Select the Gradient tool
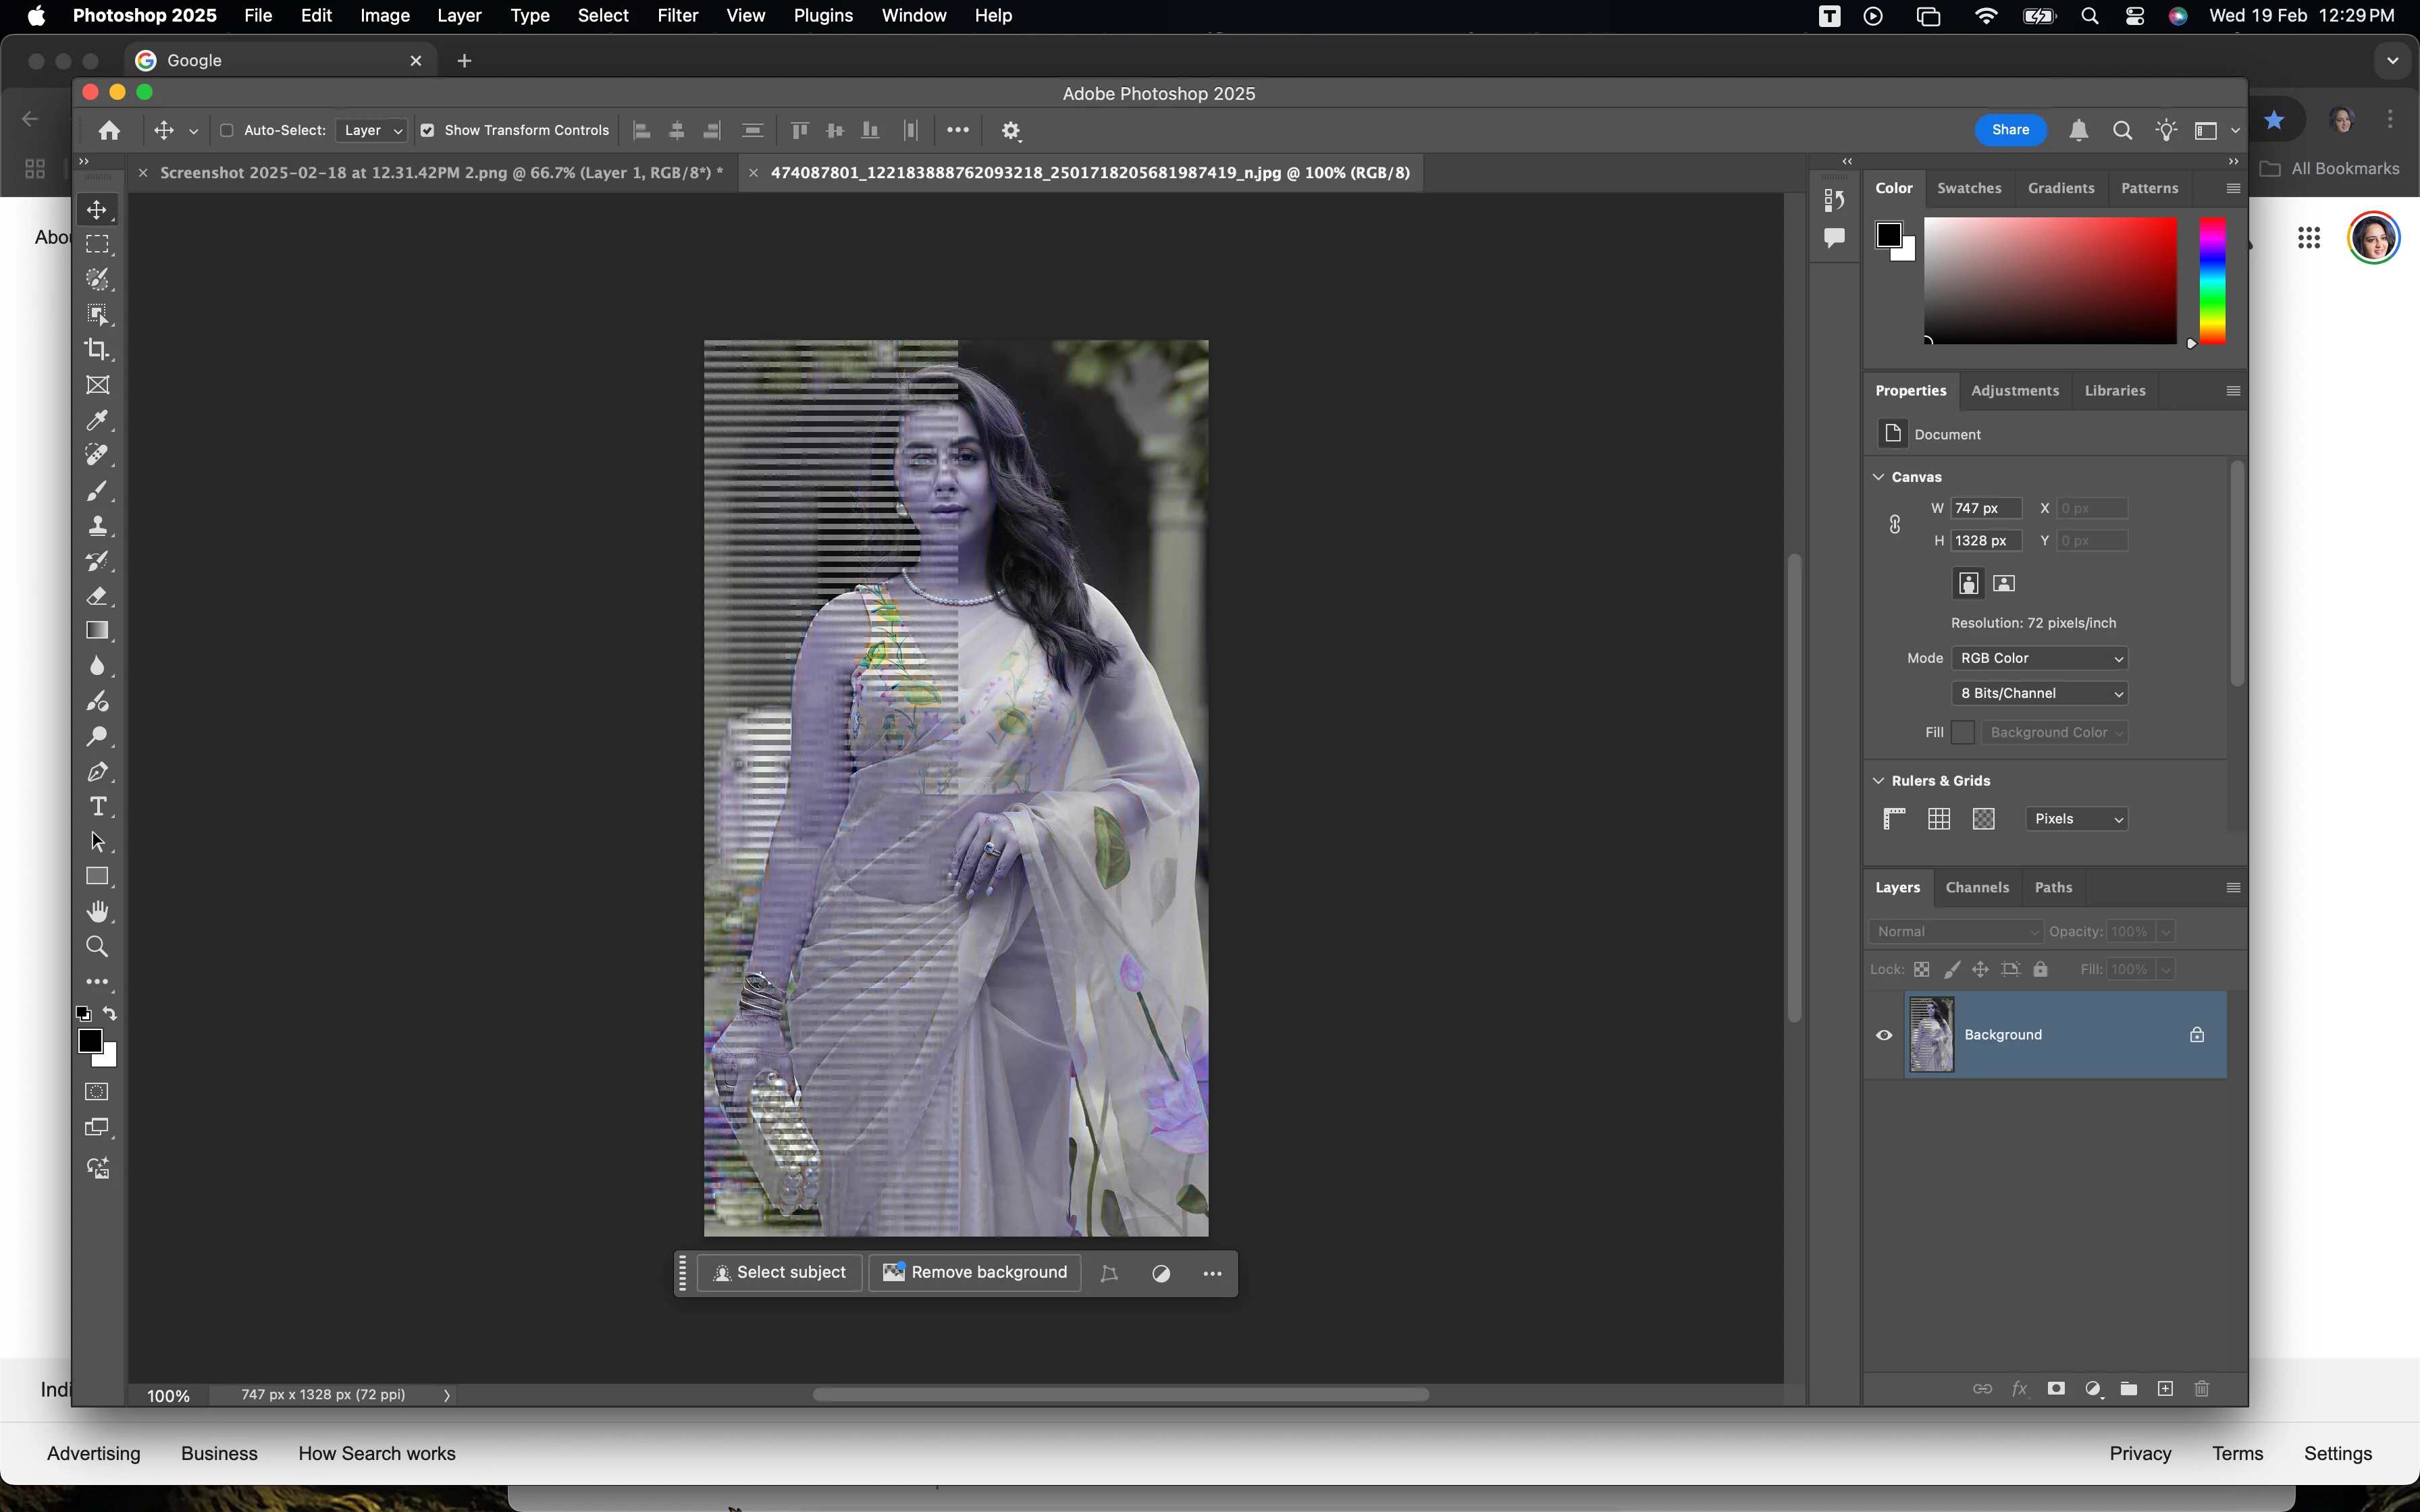Image resolution: width=2420 pixels, height=1512 pixels. (97, 631)
